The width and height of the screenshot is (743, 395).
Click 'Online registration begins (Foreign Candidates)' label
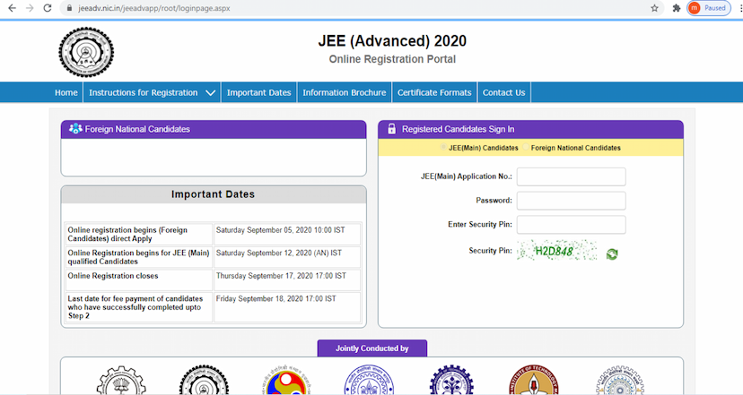(x=127, y=234)
